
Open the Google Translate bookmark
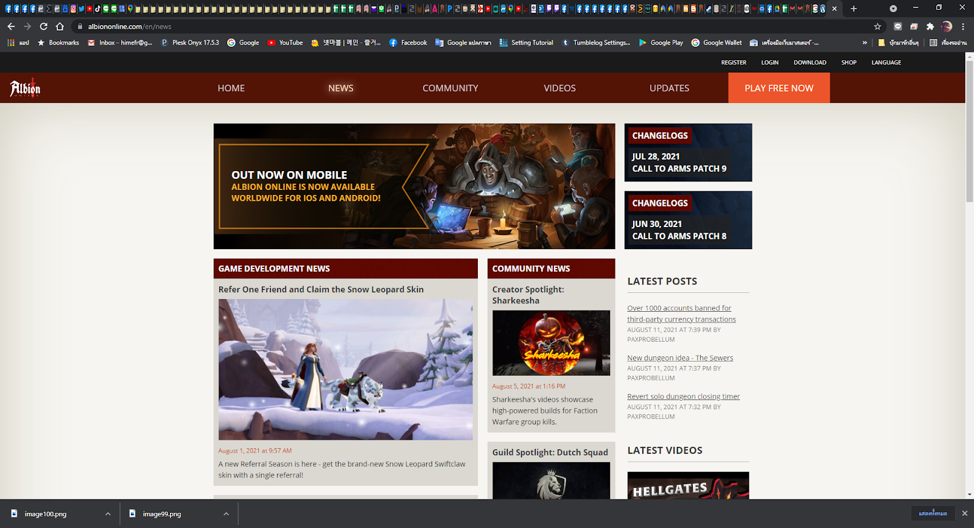(x=463, y=43)
